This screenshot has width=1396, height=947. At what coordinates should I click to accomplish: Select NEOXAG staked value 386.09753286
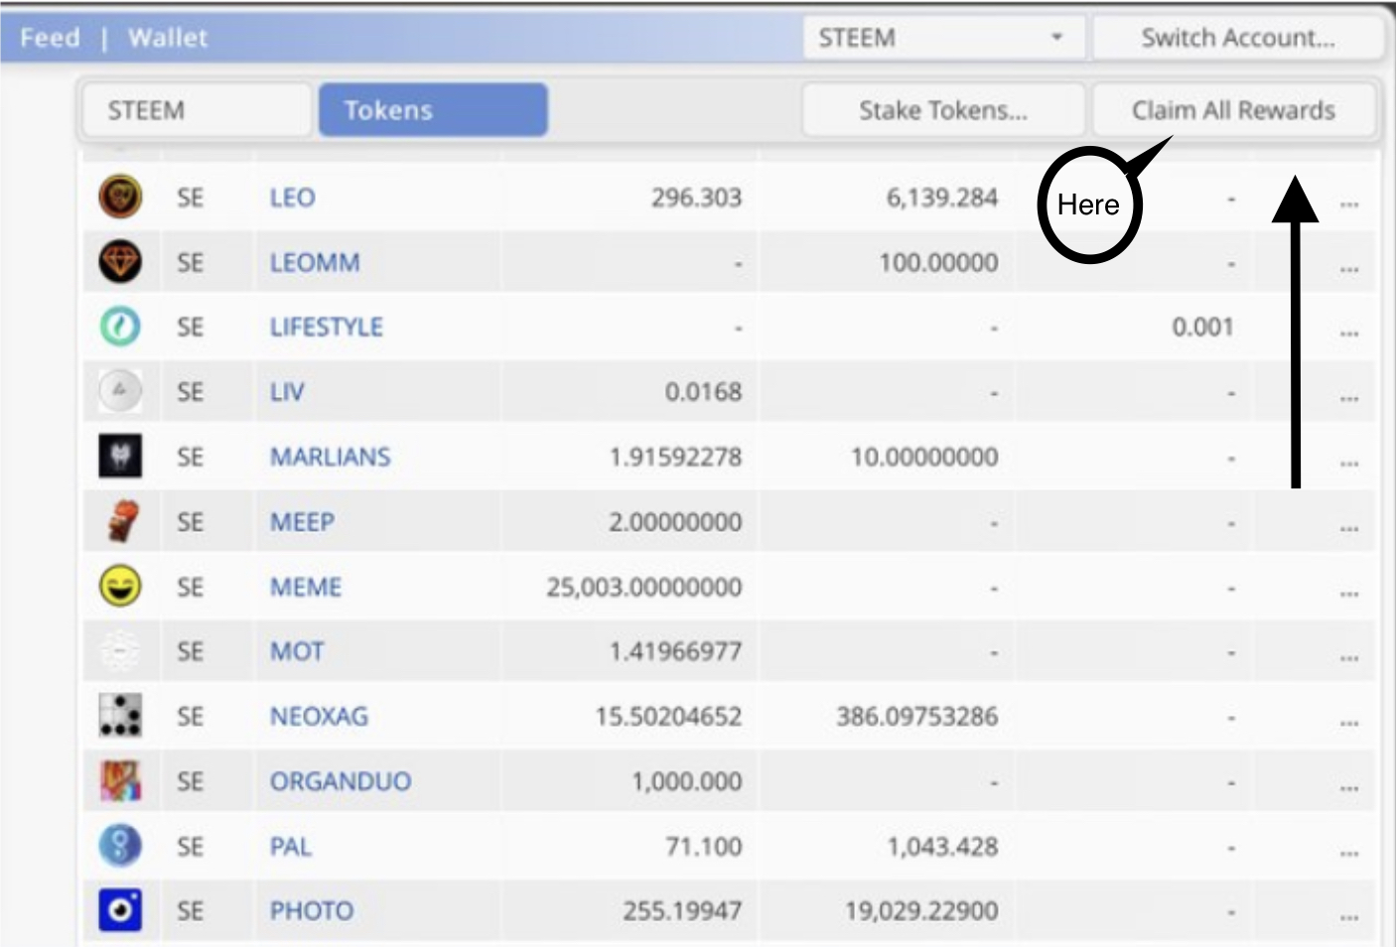pos(916,716)
